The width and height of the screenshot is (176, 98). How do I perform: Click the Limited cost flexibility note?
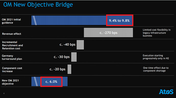[x=157, y=33]
